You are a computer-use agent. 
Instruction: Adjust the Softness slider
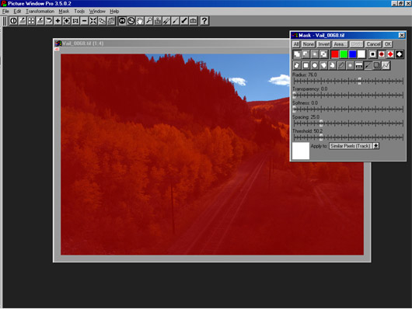[348, 109]
